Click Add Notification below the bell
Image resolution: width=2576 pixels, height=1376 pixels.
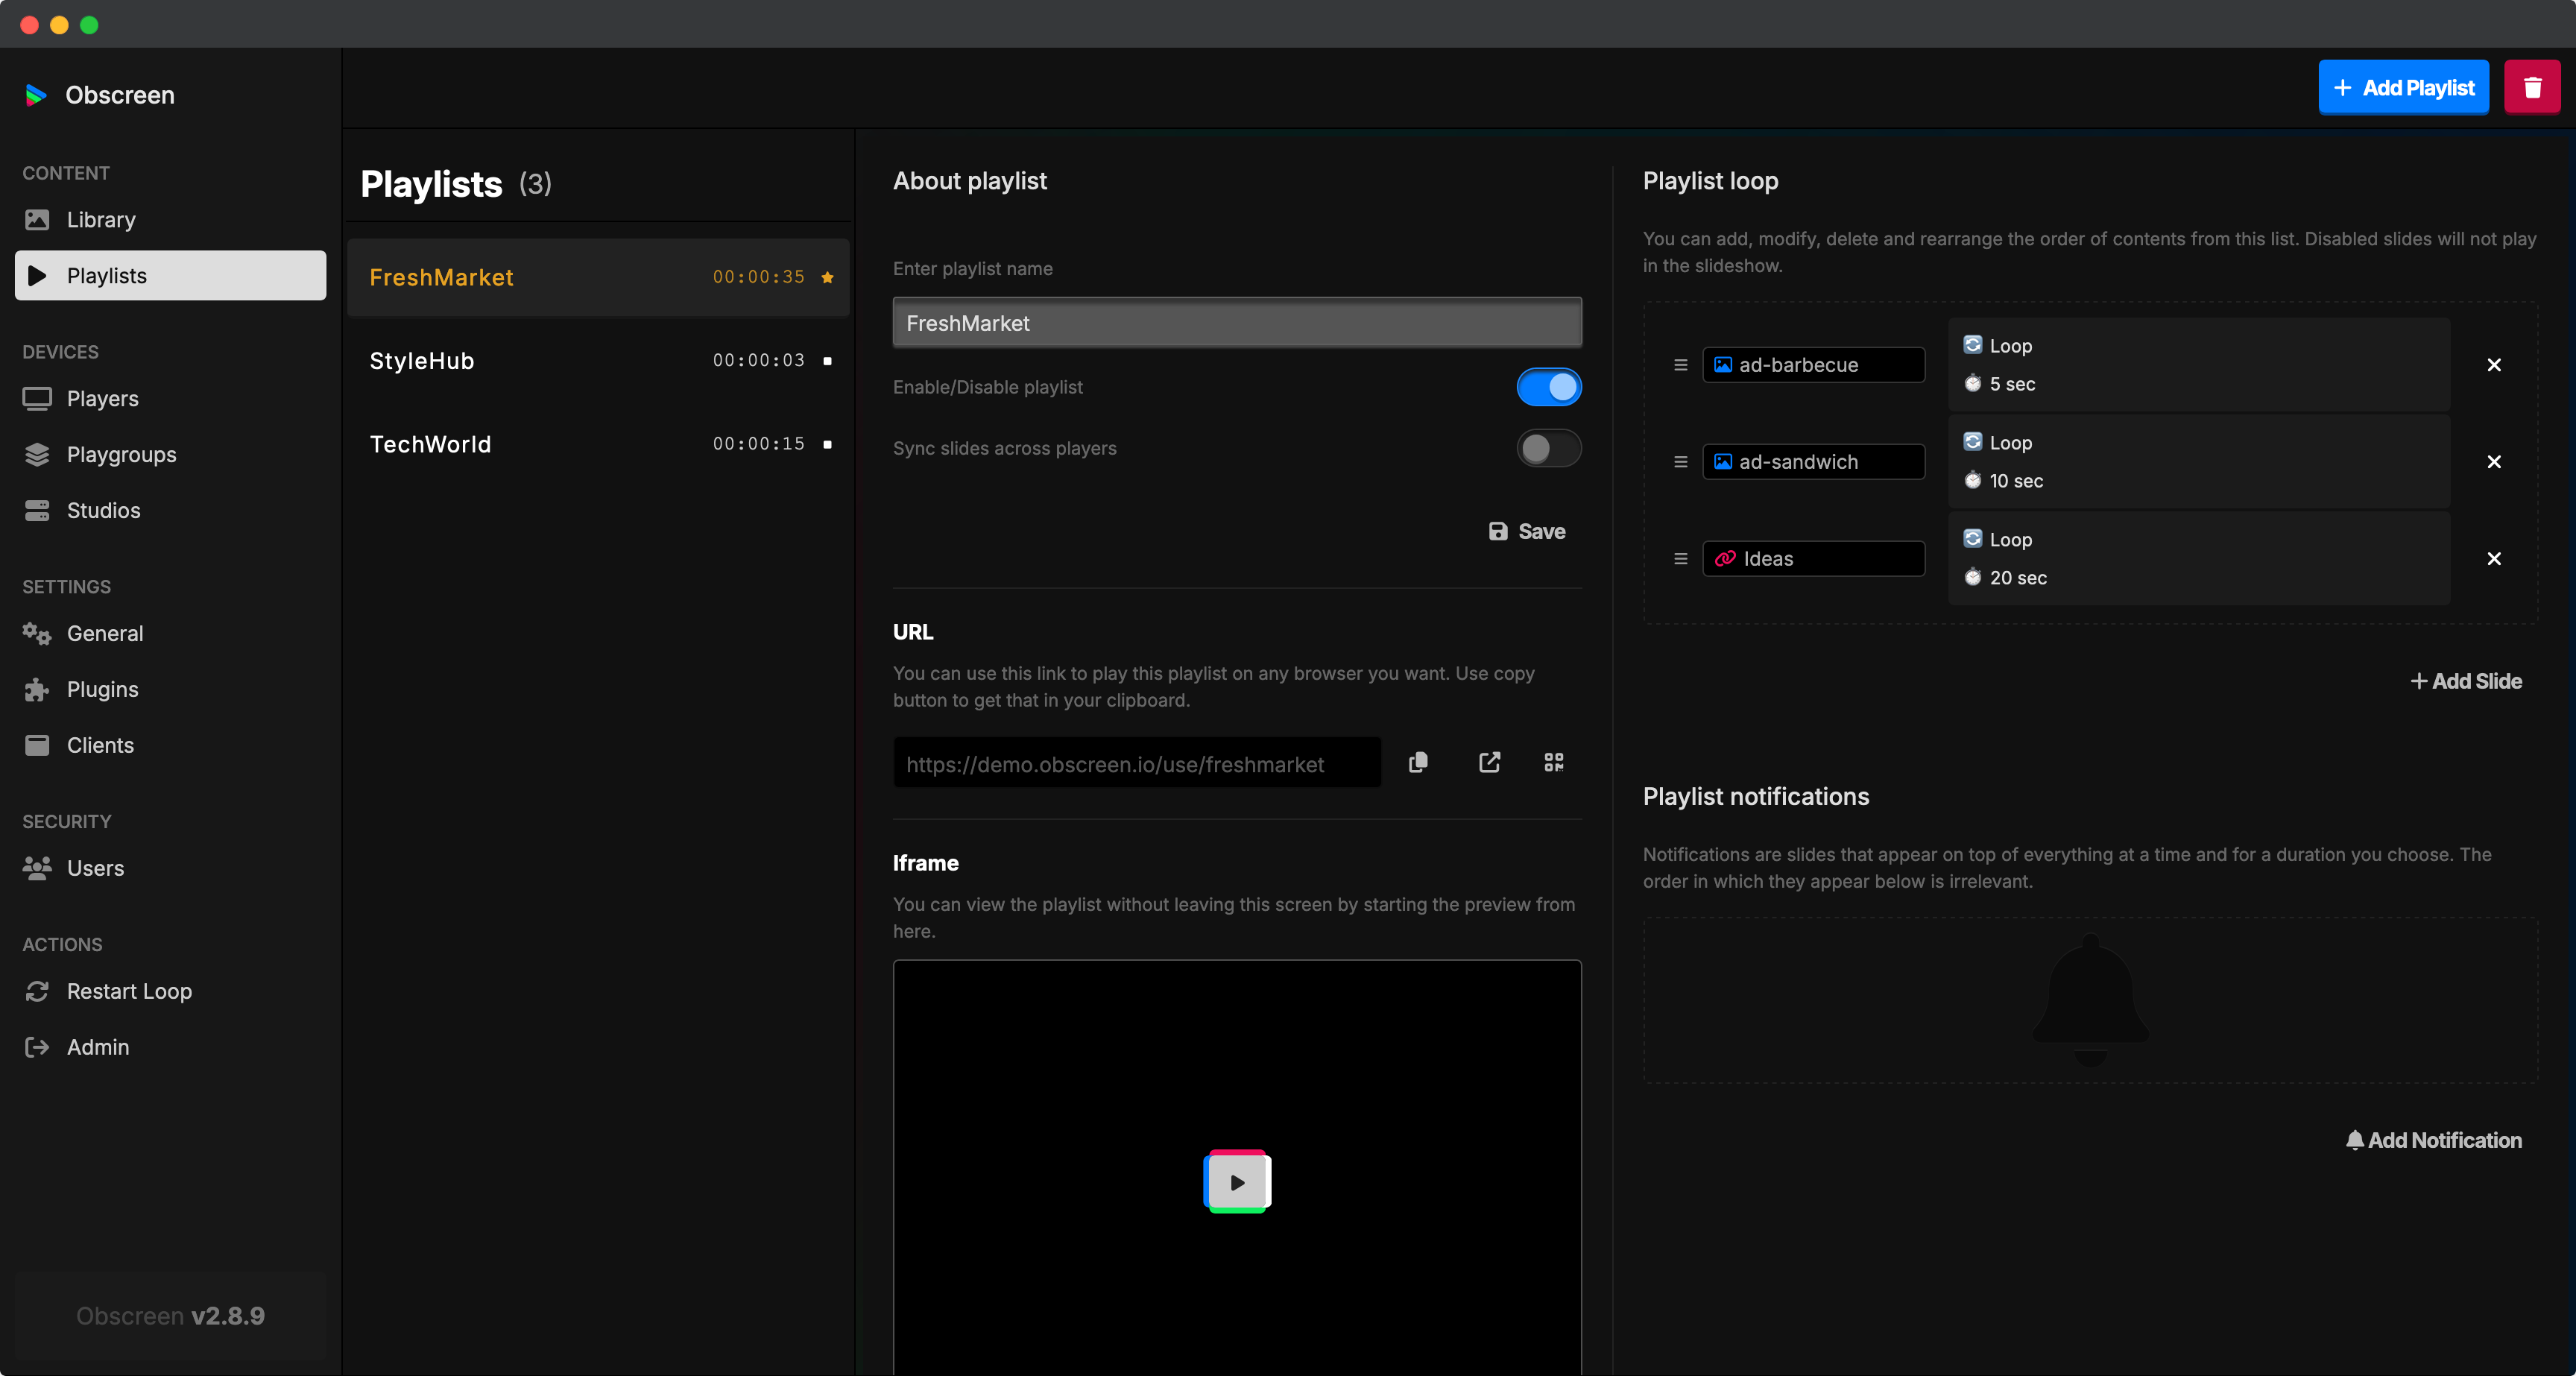coord(2434,1140)
